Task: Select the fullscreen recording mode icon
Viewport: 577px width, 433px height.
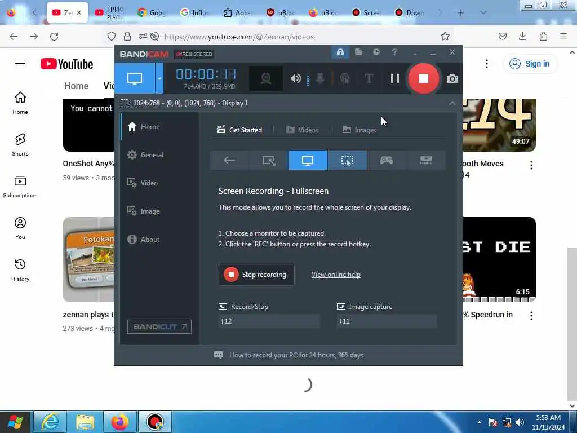Action: pyautogui.click(x=308, y=160)
